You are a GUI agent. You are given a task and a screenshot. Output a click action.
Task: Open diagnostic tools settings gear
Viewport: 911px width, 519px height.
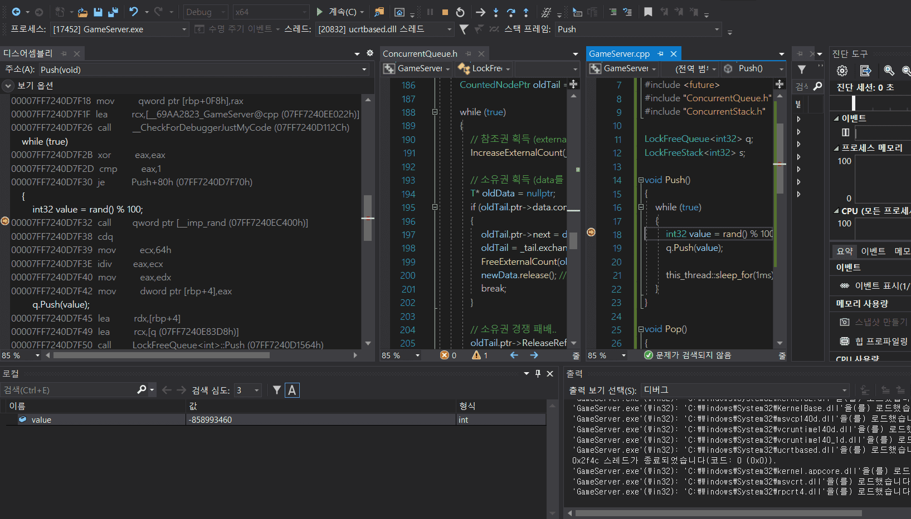(842, 71)
